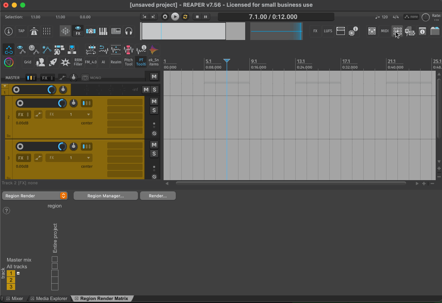
Task: Open the blue-tab folder icon
Action: (x=435, y=31)
